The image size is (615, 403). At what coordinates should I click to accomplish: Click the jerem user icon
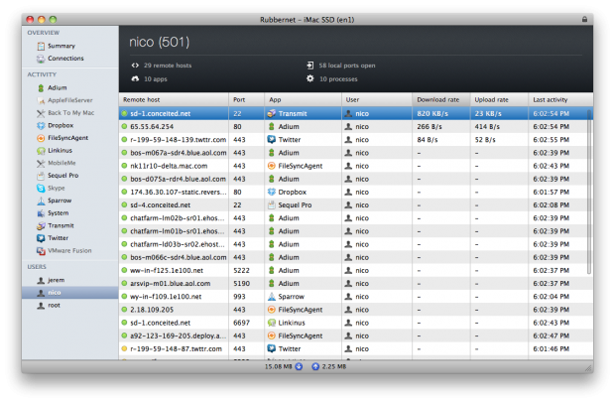(x=41, y=280)
